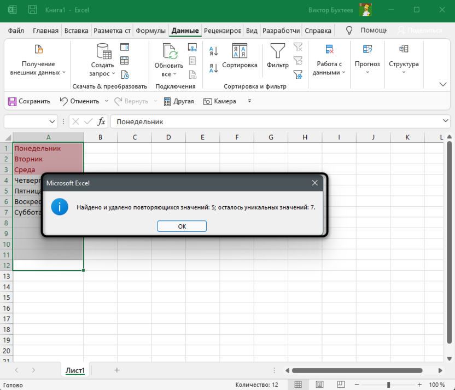Screen dimensions: 455x390
Task: Click the show queries icon
Action: pos(125,47)
